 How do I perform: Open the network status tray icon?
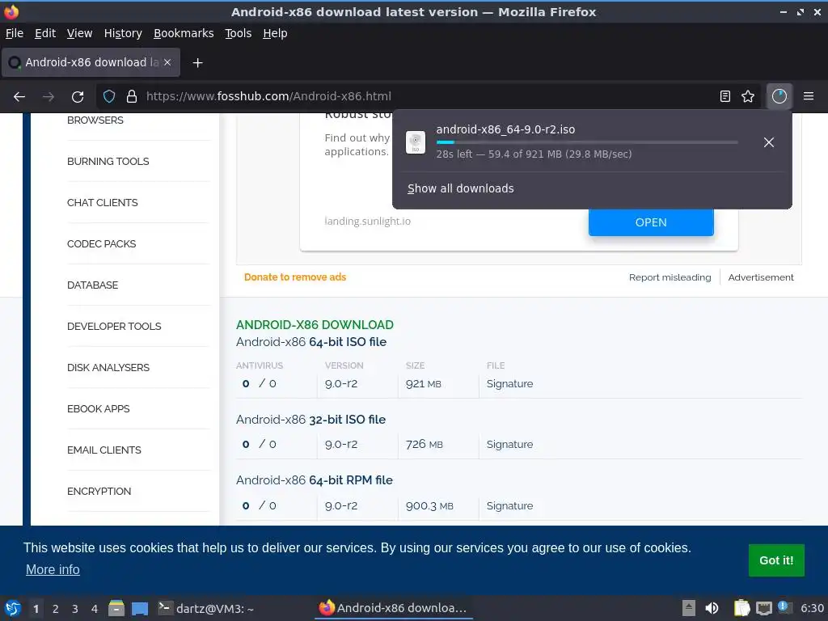(763, 608)
